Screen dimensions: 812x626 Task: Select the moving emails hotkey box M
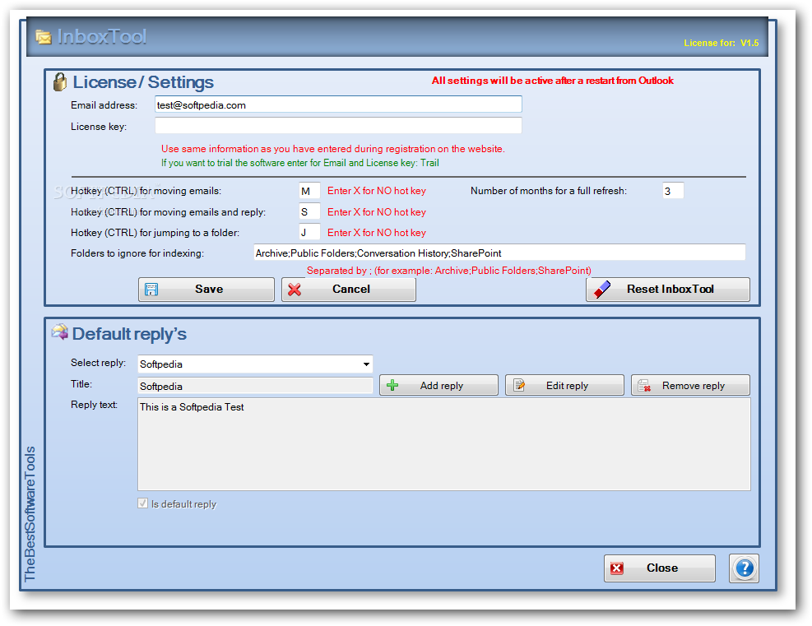coord(309,191)
